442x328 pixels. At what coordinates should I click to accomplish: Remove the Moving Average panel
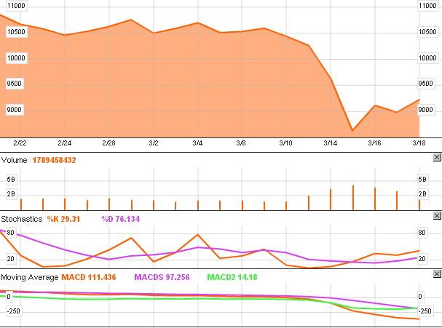tap(437, 276)
